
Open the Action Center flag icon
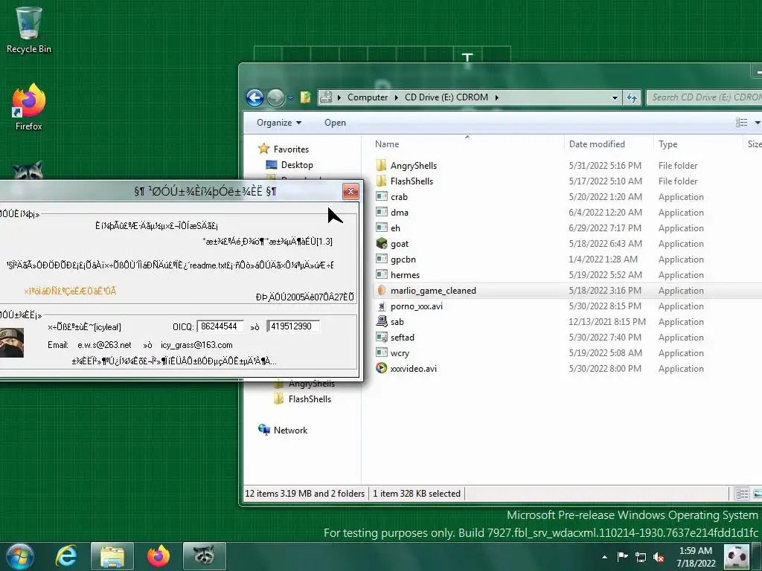pyautogui.click(x=623, y=556)
